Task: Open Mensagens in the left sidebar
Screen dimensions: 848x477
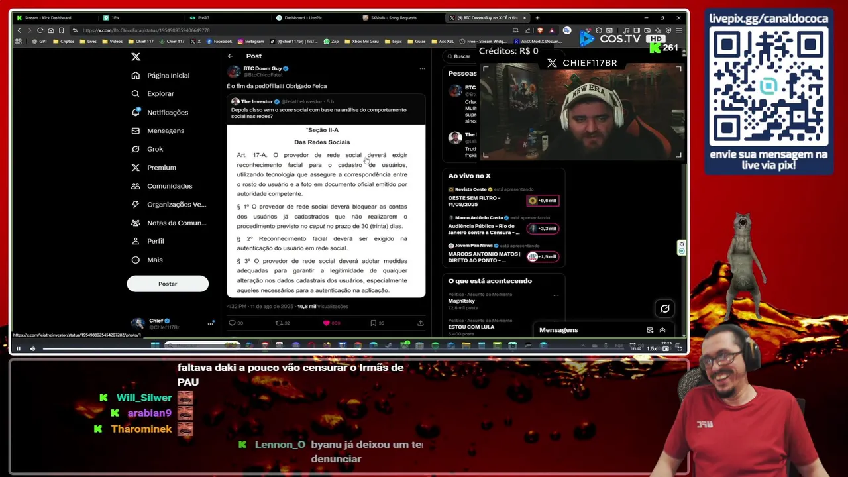Action: [158, 131]
